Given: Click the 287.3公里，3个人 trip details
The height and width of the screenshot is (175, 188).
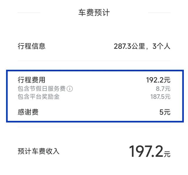Looking at the screenshot, I should tap(142, 46).
